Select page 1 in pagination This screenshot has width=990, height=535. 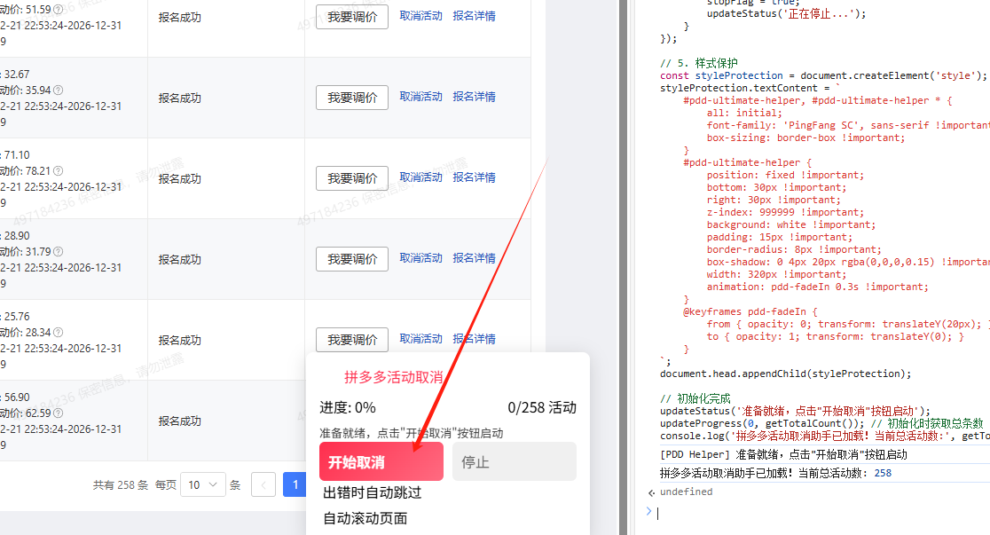click(295, 485)
